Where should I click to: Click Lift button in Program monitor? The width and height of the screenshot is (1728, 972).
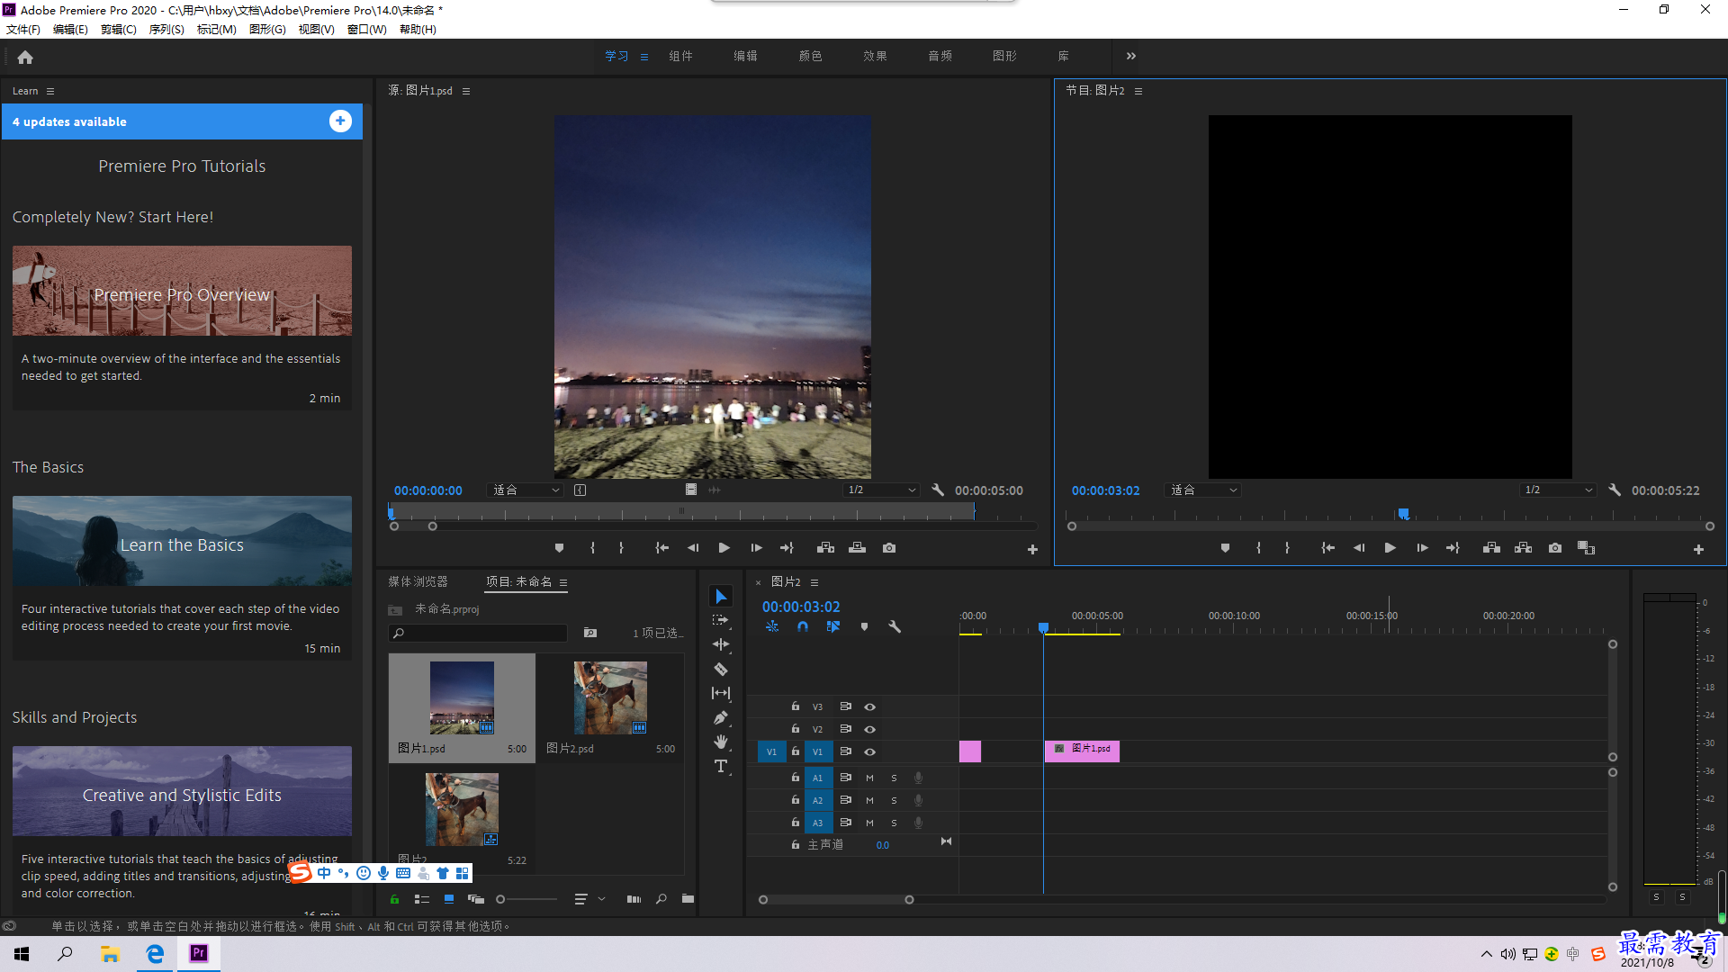[1491, 548]
